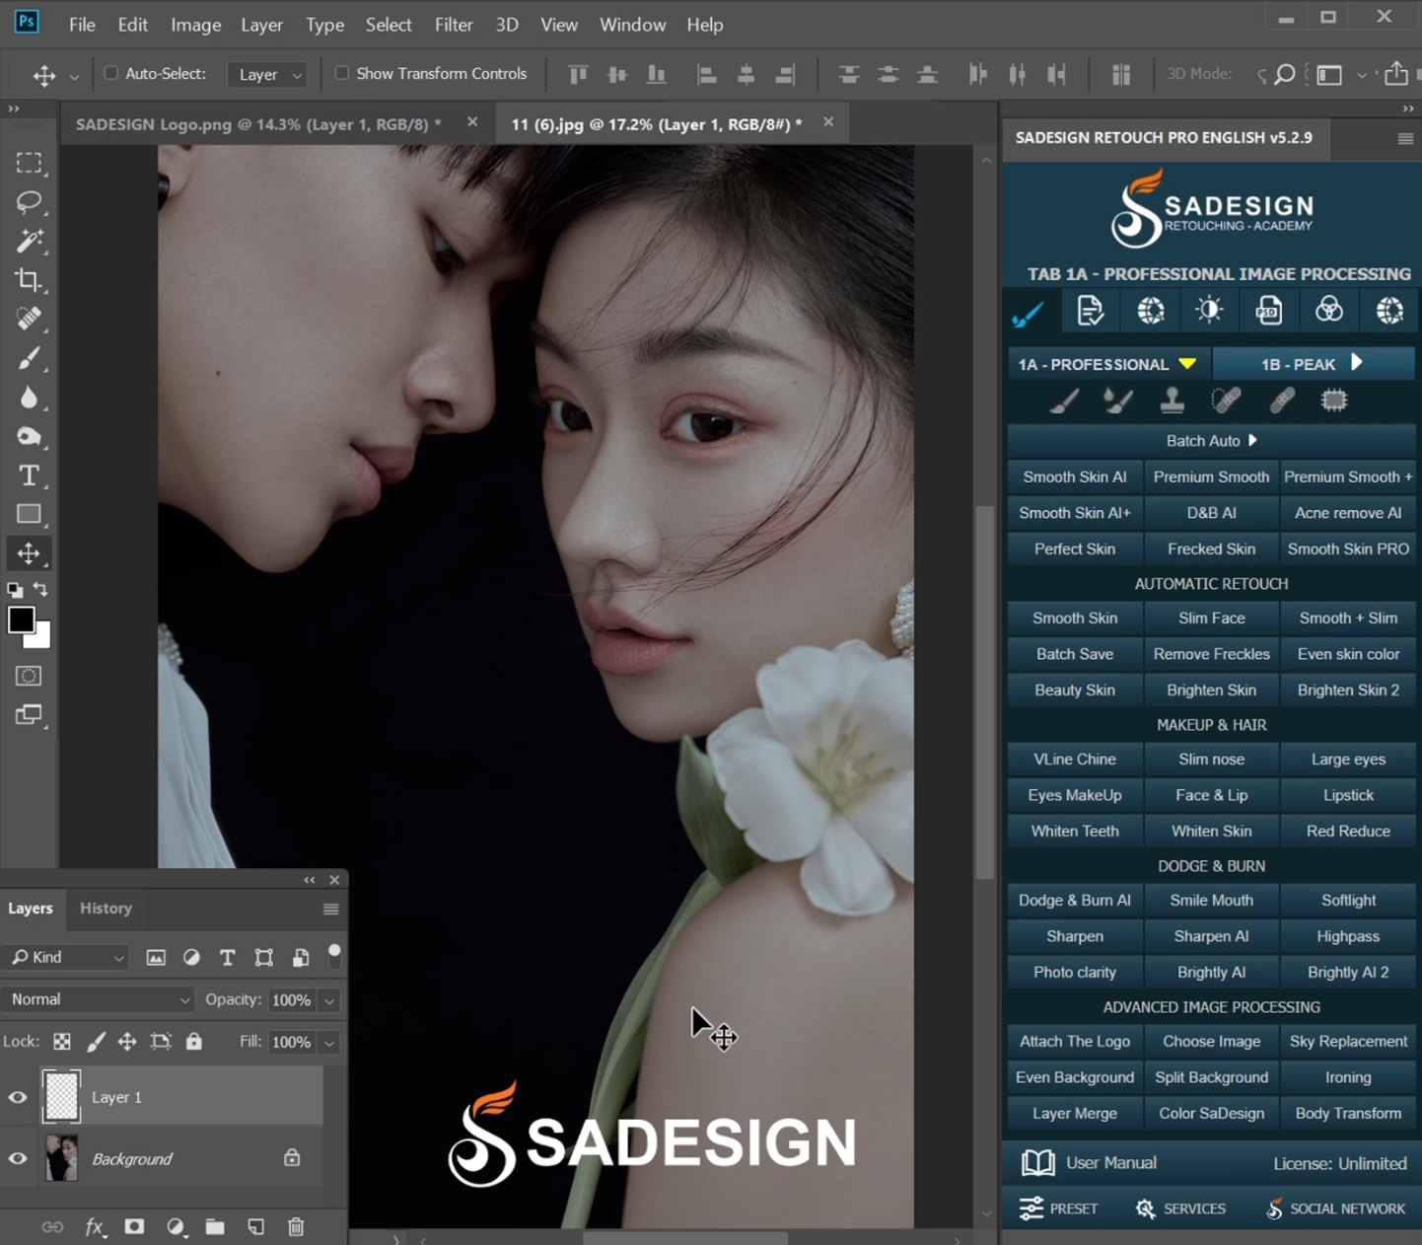Expand the Opacity value dropdown
Screen dimensions: 1422x1245
(329, 1000)
